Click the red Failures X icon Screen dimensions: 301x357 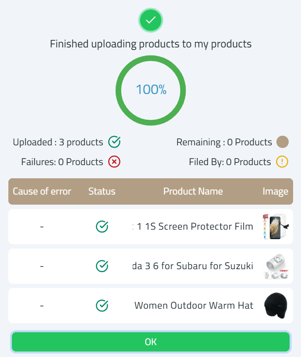[x=114, y=162]
